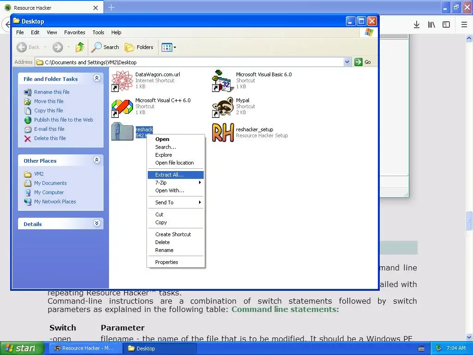Open the View menu
473x355 pixels.
pyautogui.click(x=52, y=32)
